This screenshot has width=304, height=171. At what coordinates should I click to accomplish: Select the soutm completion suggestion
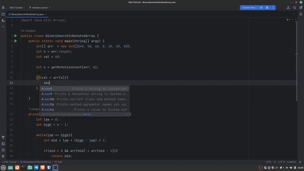tap(85, 99)
